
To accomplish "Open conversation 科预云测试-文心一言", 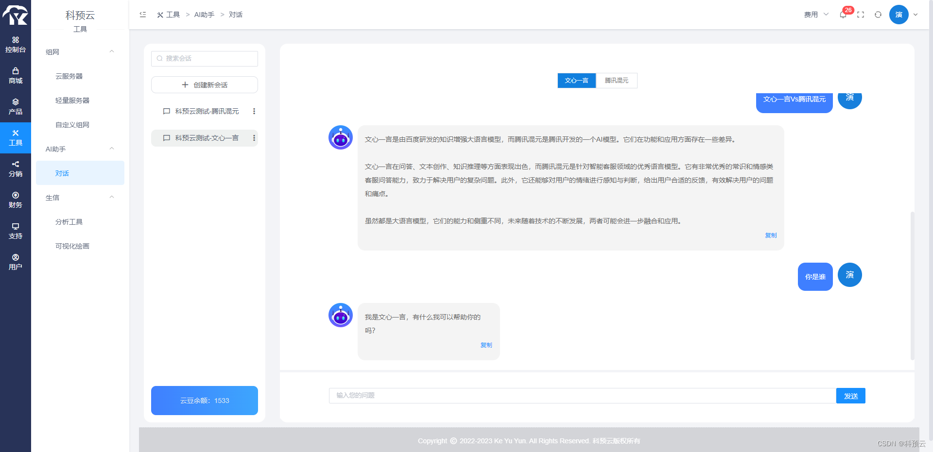I will point(205,138).
